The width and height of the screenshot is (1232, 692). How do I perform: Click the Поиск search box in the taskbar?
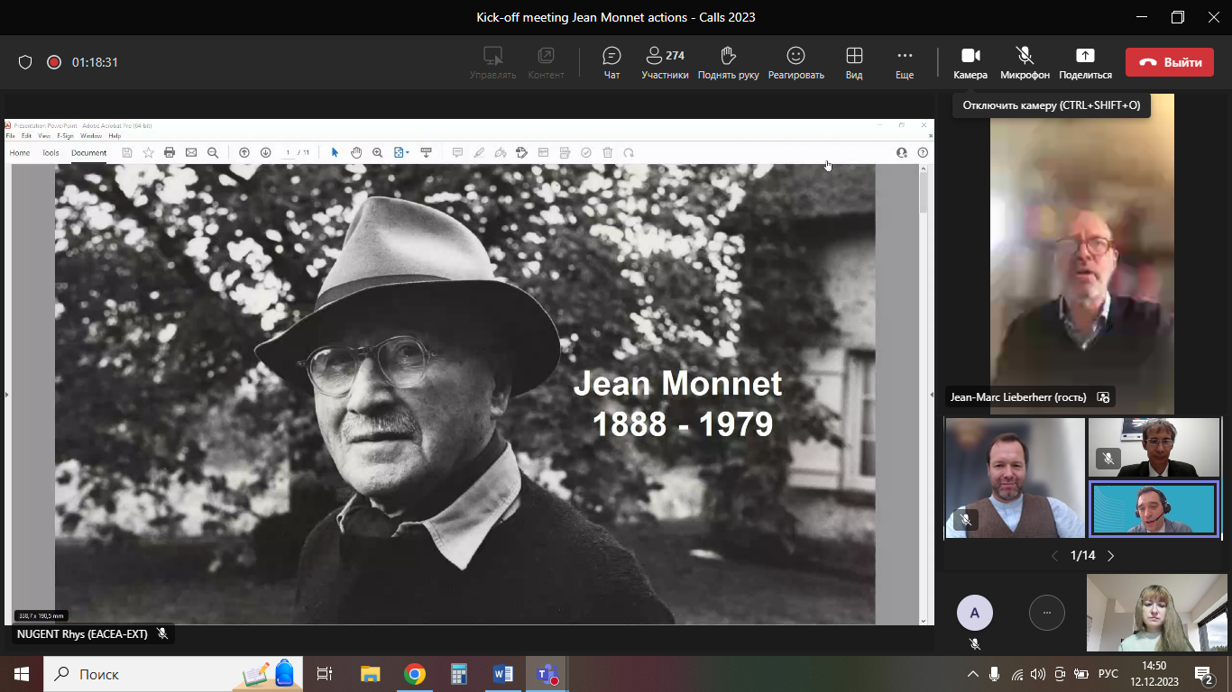click(144, 674)
